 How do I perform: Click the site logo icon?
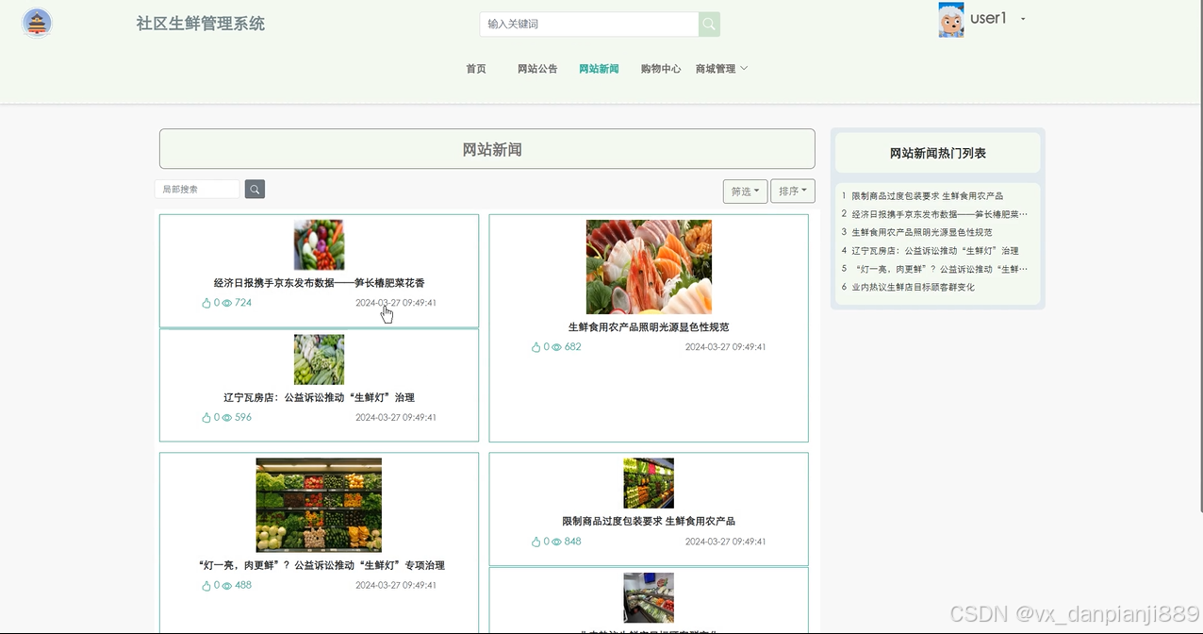[37, 24]
